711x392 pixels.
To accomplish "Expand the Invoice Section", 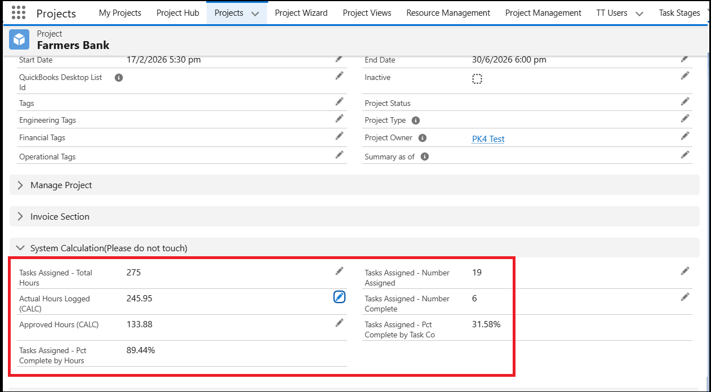I will pyautogui.click(x=354, y=216).
